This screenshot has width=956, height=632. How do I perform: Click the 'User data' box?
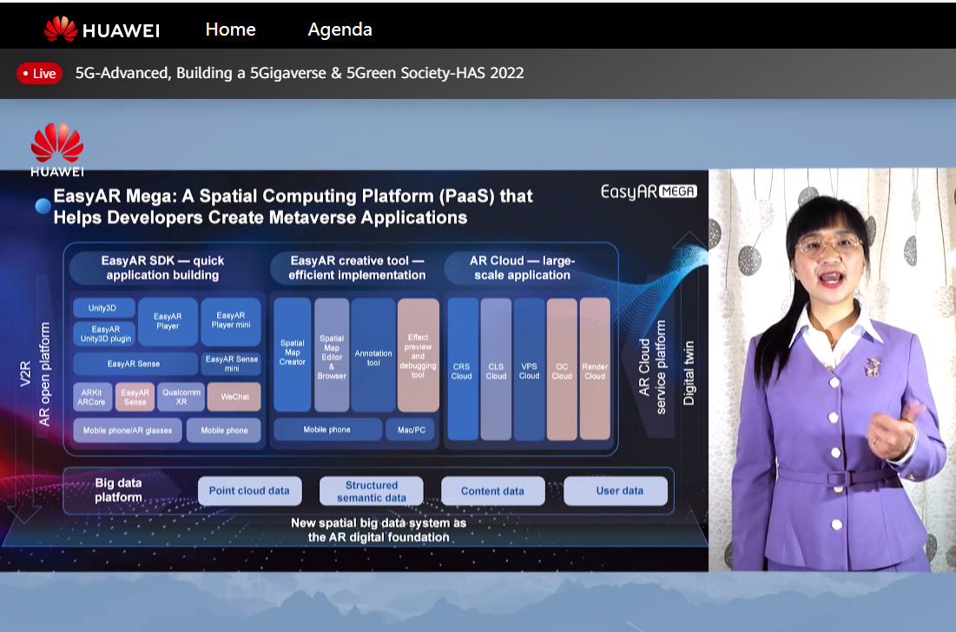tap(616, 490)
